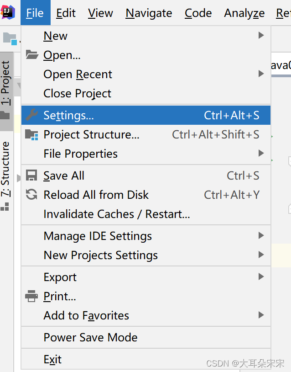Open the Navigate menu

[149, 13]
